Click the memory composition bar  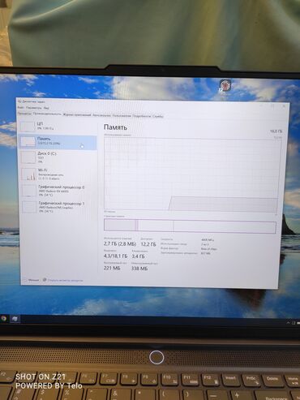pyautogui.click(x=190, y=226)
